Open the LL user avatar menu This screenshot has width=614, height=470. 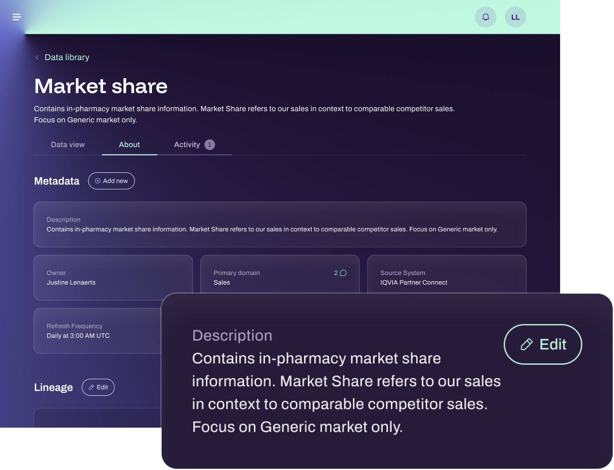coord(515,17)
